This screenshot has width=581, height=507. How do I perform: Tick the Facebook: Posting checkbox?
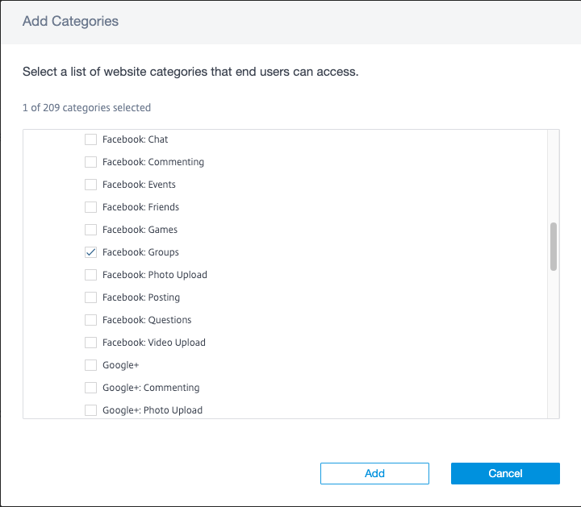90,297
